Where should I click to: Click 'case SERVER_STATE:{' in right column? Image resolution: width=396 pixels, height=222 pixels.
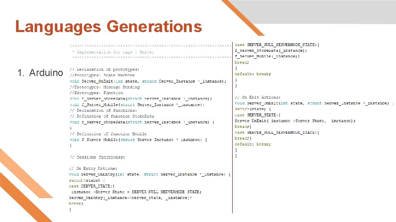[x=257, y=115]
